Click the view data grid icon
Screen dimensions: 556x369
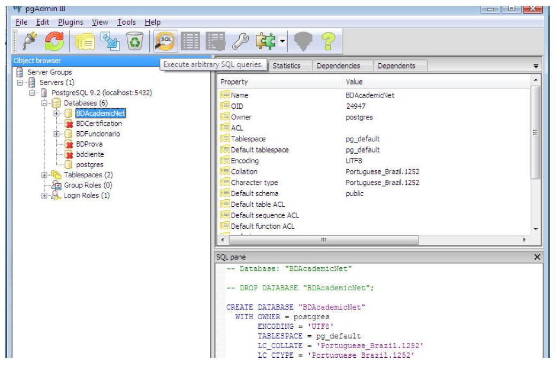191,41
